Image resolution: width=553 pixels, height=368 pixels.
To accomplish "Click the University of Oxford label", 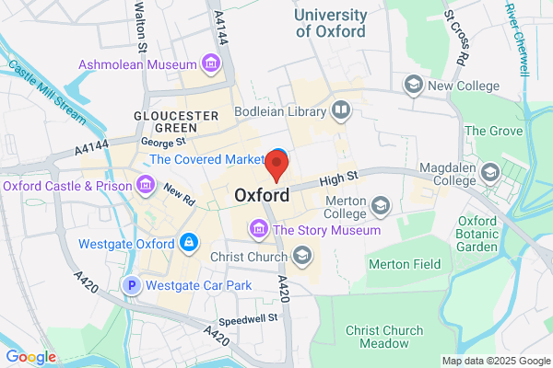I will (331, 23).
